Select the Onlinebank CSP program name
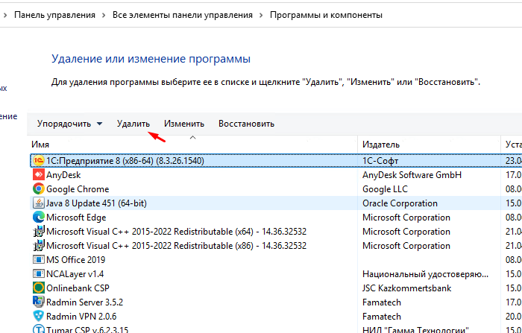Viewport: 522px width, 333px height. coord(78,288)
